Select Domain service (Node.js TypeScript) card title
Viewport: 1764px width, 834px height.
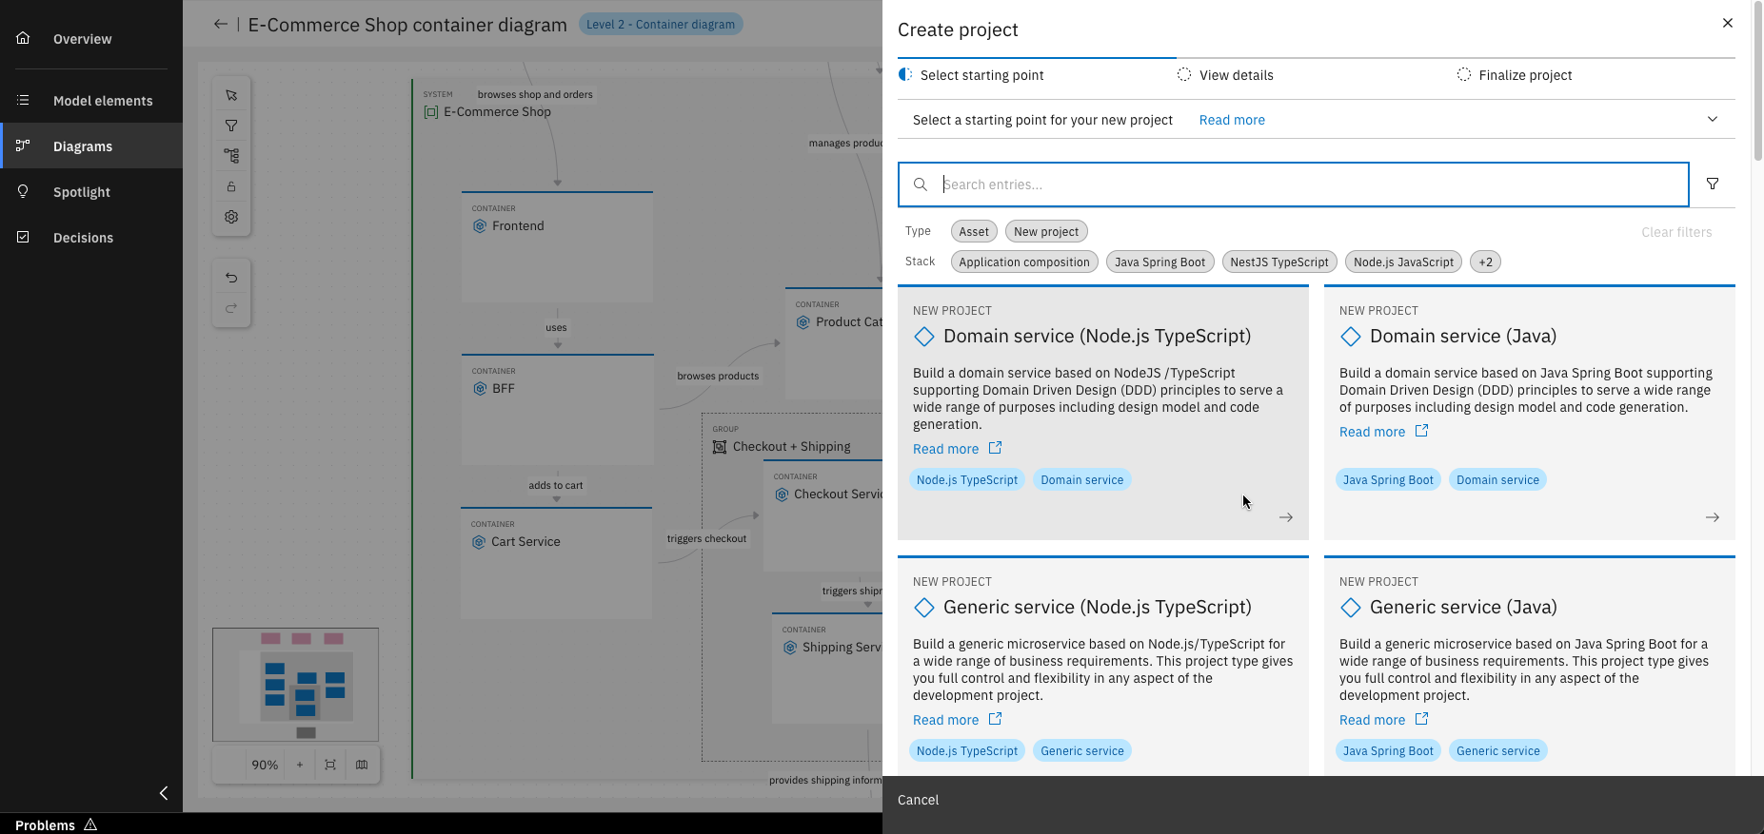tap(1097, 336)
